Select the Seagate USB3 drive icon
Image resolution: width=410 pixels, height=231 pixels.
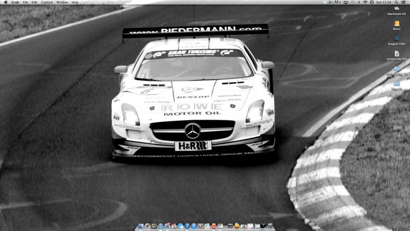(x=397, y=39)
